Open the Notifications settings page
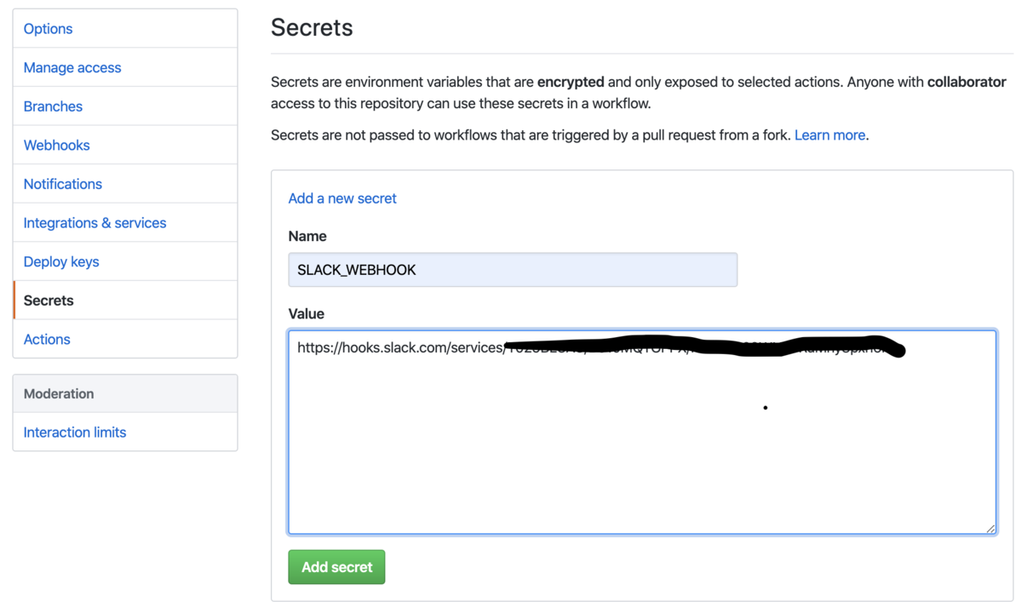Image resolution: width=1022 pixels, height=613 pixels. (62, 184)
